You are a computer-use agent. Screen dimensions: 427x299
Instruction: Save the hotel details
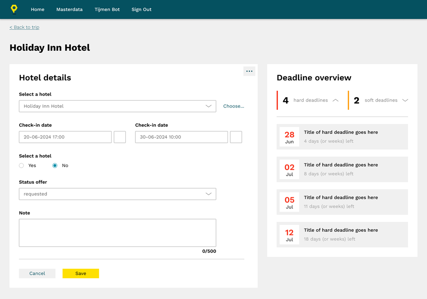click(81, 273)
